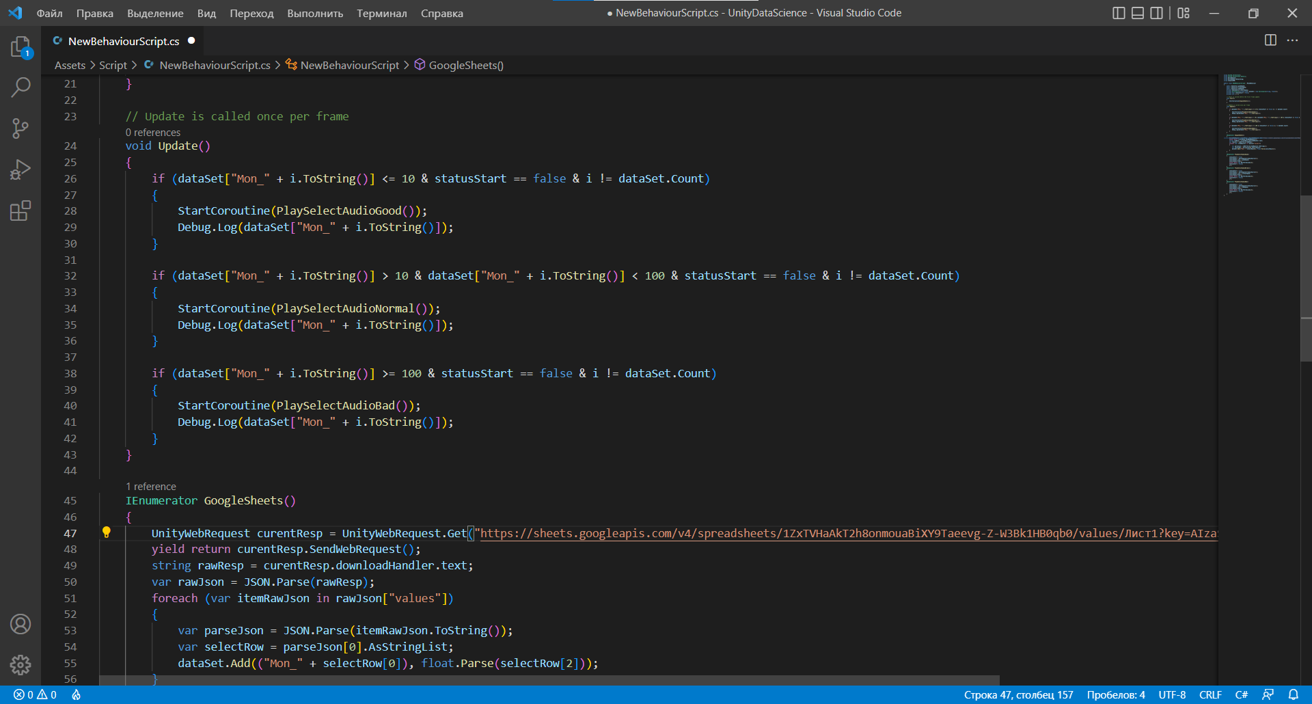Open the Search view icon

(20, 87)
